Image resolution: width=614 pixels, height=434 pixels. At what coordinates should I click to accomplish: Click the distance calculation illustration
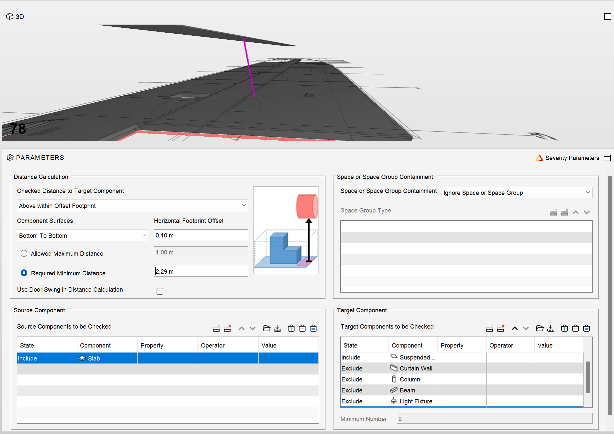coord(286,230)
